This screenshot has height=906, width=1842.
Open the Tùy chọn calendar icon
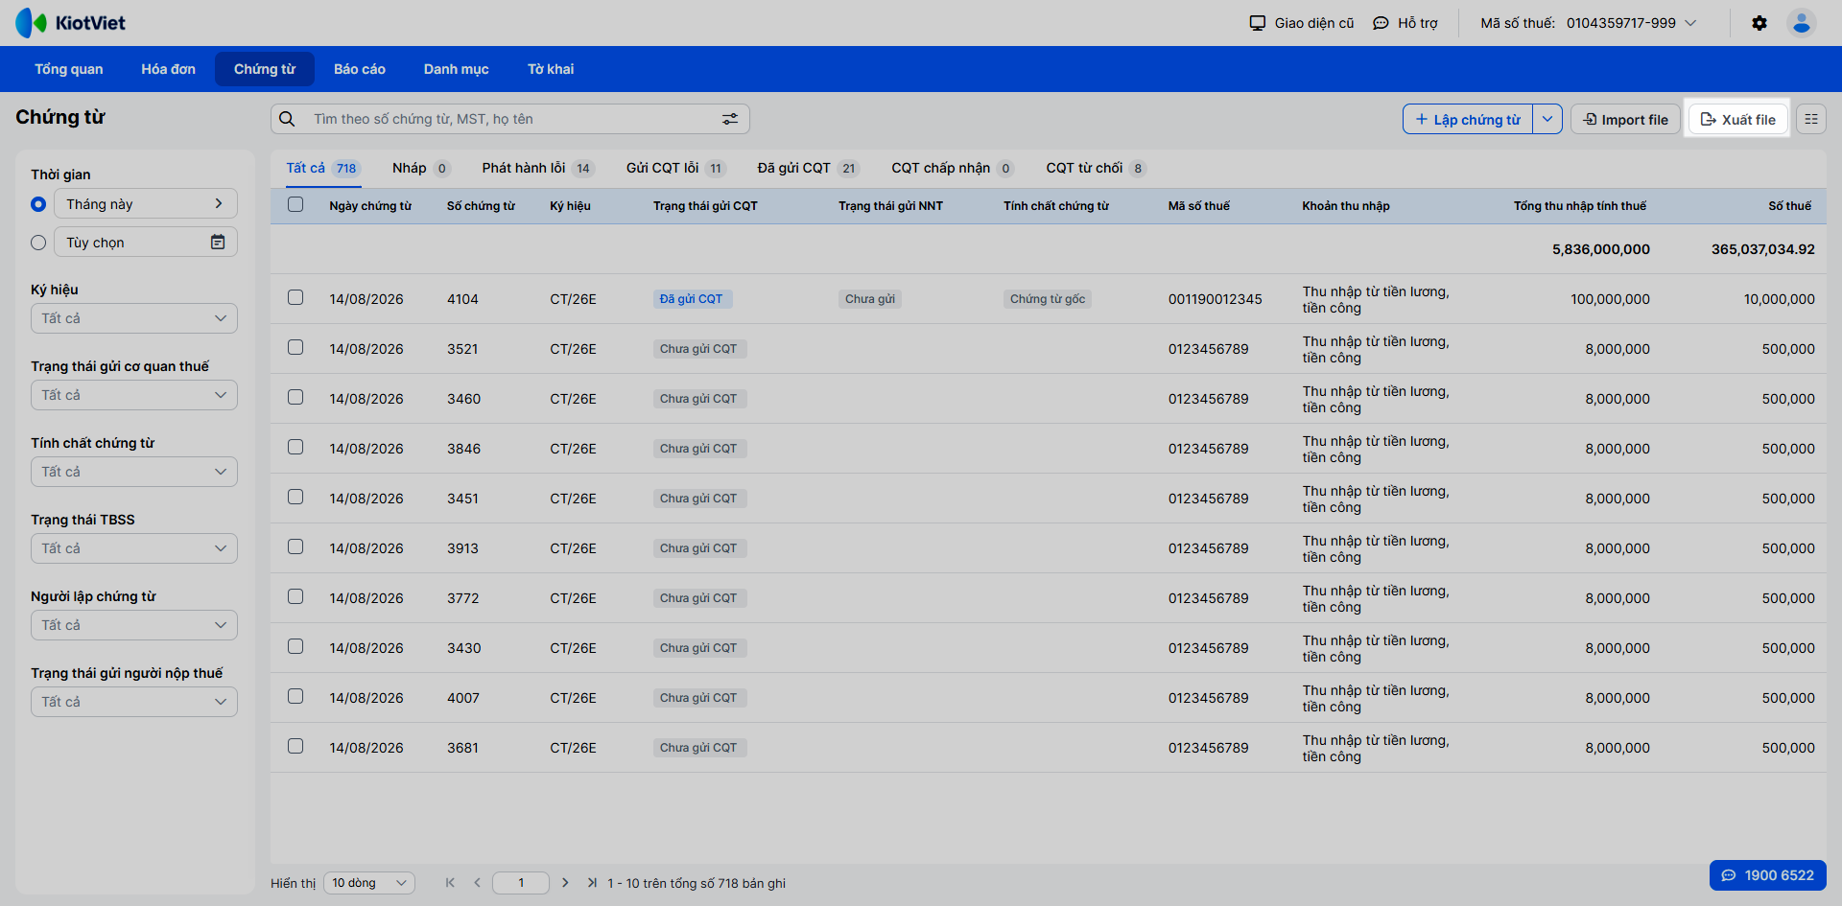[x=218, y=243]
